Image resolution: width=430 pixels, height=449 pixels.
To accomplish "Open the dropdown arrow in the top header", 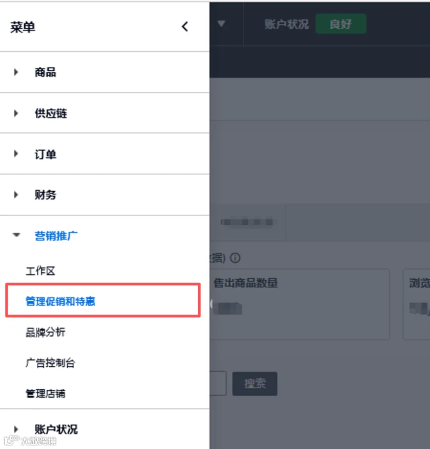I will [221, 23].
